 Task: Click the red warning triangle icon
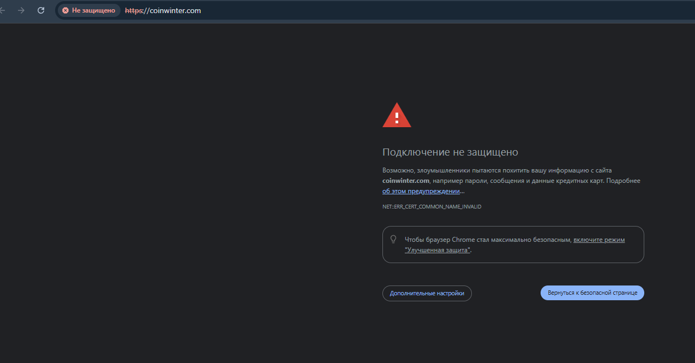(x=397, y=115)
